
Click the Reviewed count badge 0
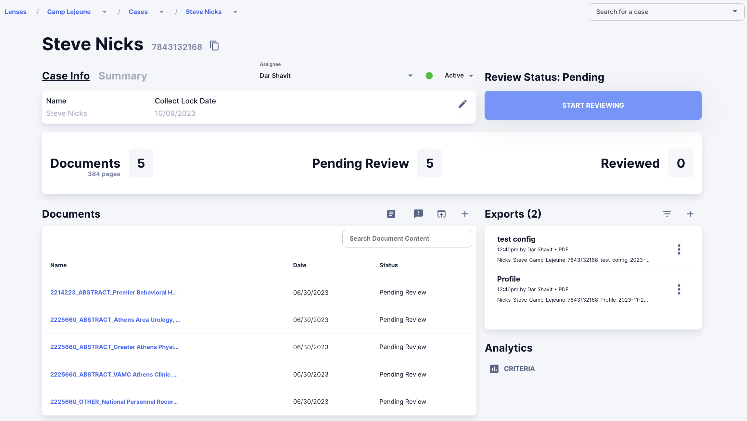681,163
